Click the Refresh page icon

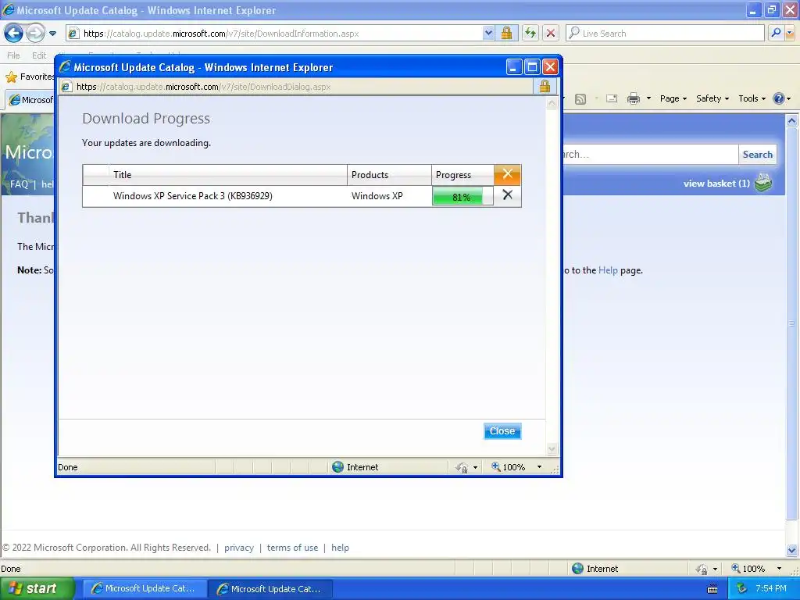pyautogui.click(x=530, y=34)
